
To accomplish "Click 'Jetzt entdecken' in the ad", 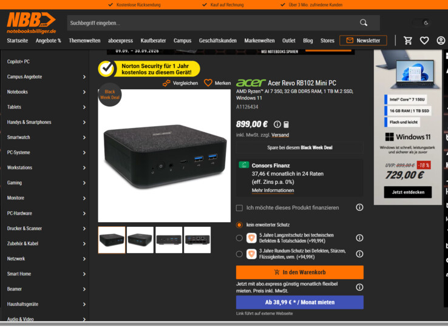I will (x=408, y=192).
